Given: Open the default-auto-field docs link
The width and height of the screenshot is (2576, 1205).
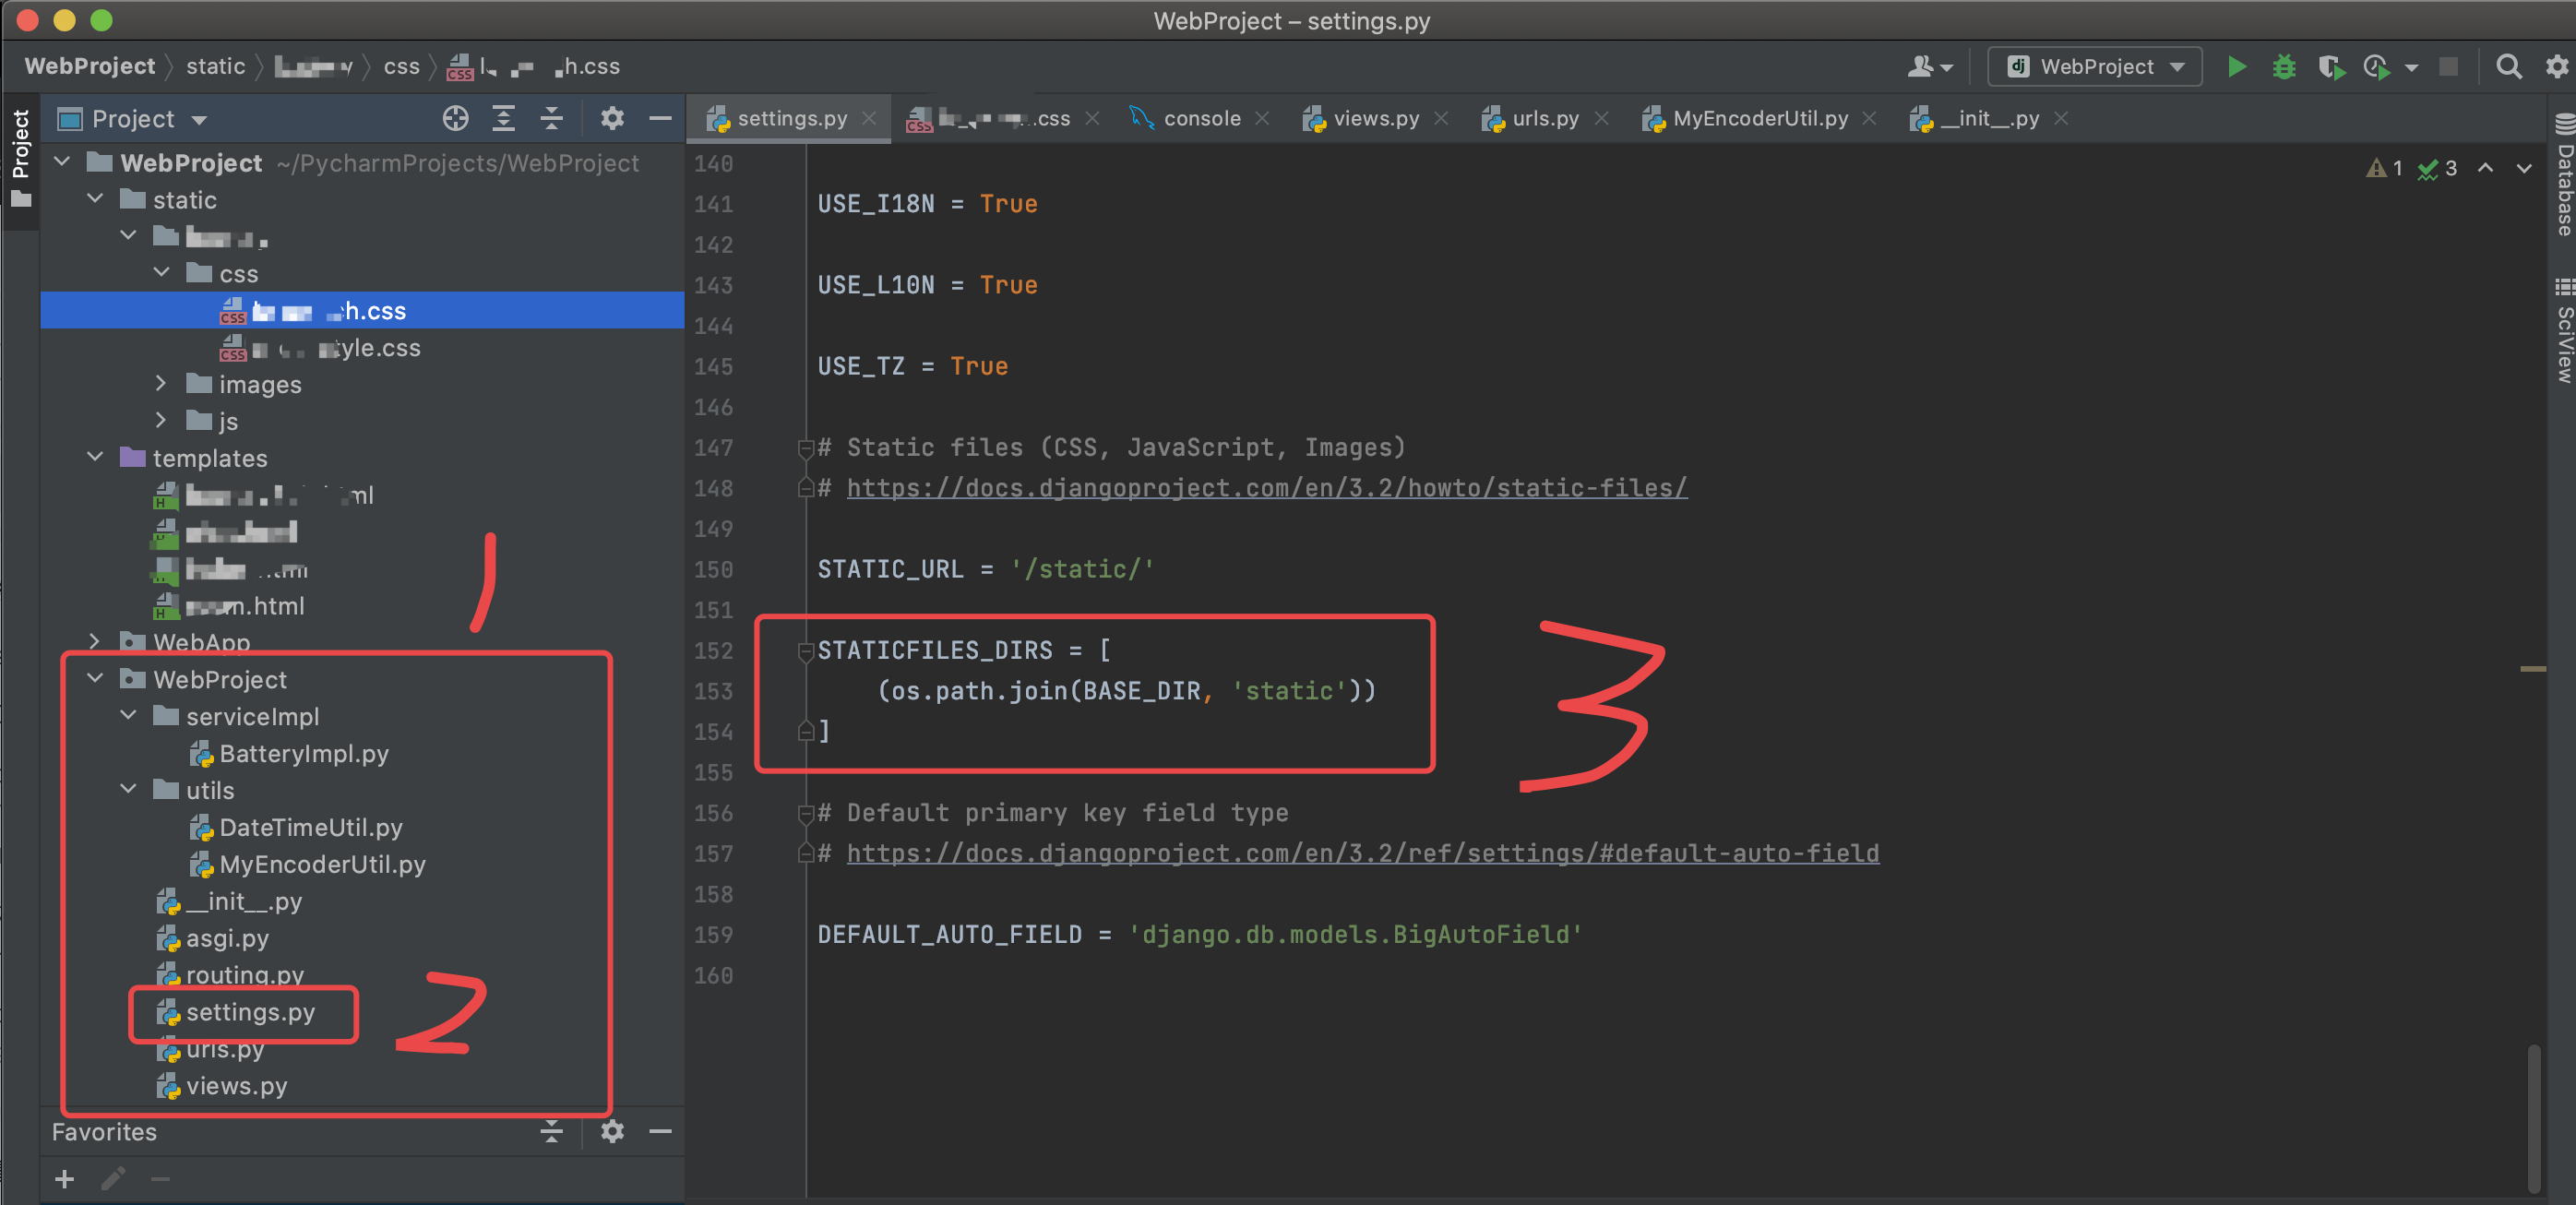Looking at the screenshot, I should pyautogui.click(x=1362, y=853).
